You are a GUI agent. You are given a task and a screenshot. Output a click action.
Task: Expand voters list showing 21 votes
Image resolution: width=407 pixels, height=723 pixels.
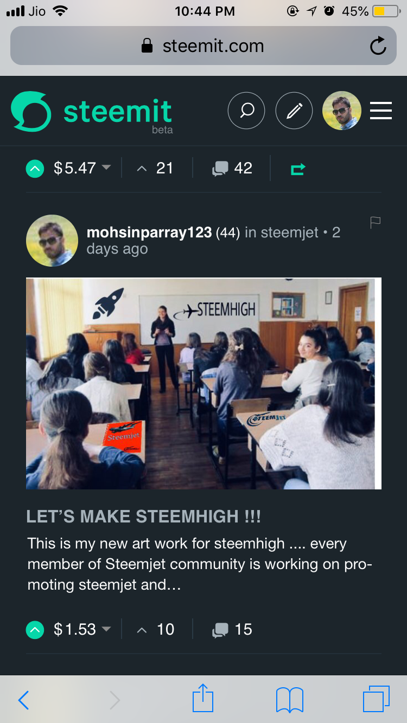(x=155, y=169)
